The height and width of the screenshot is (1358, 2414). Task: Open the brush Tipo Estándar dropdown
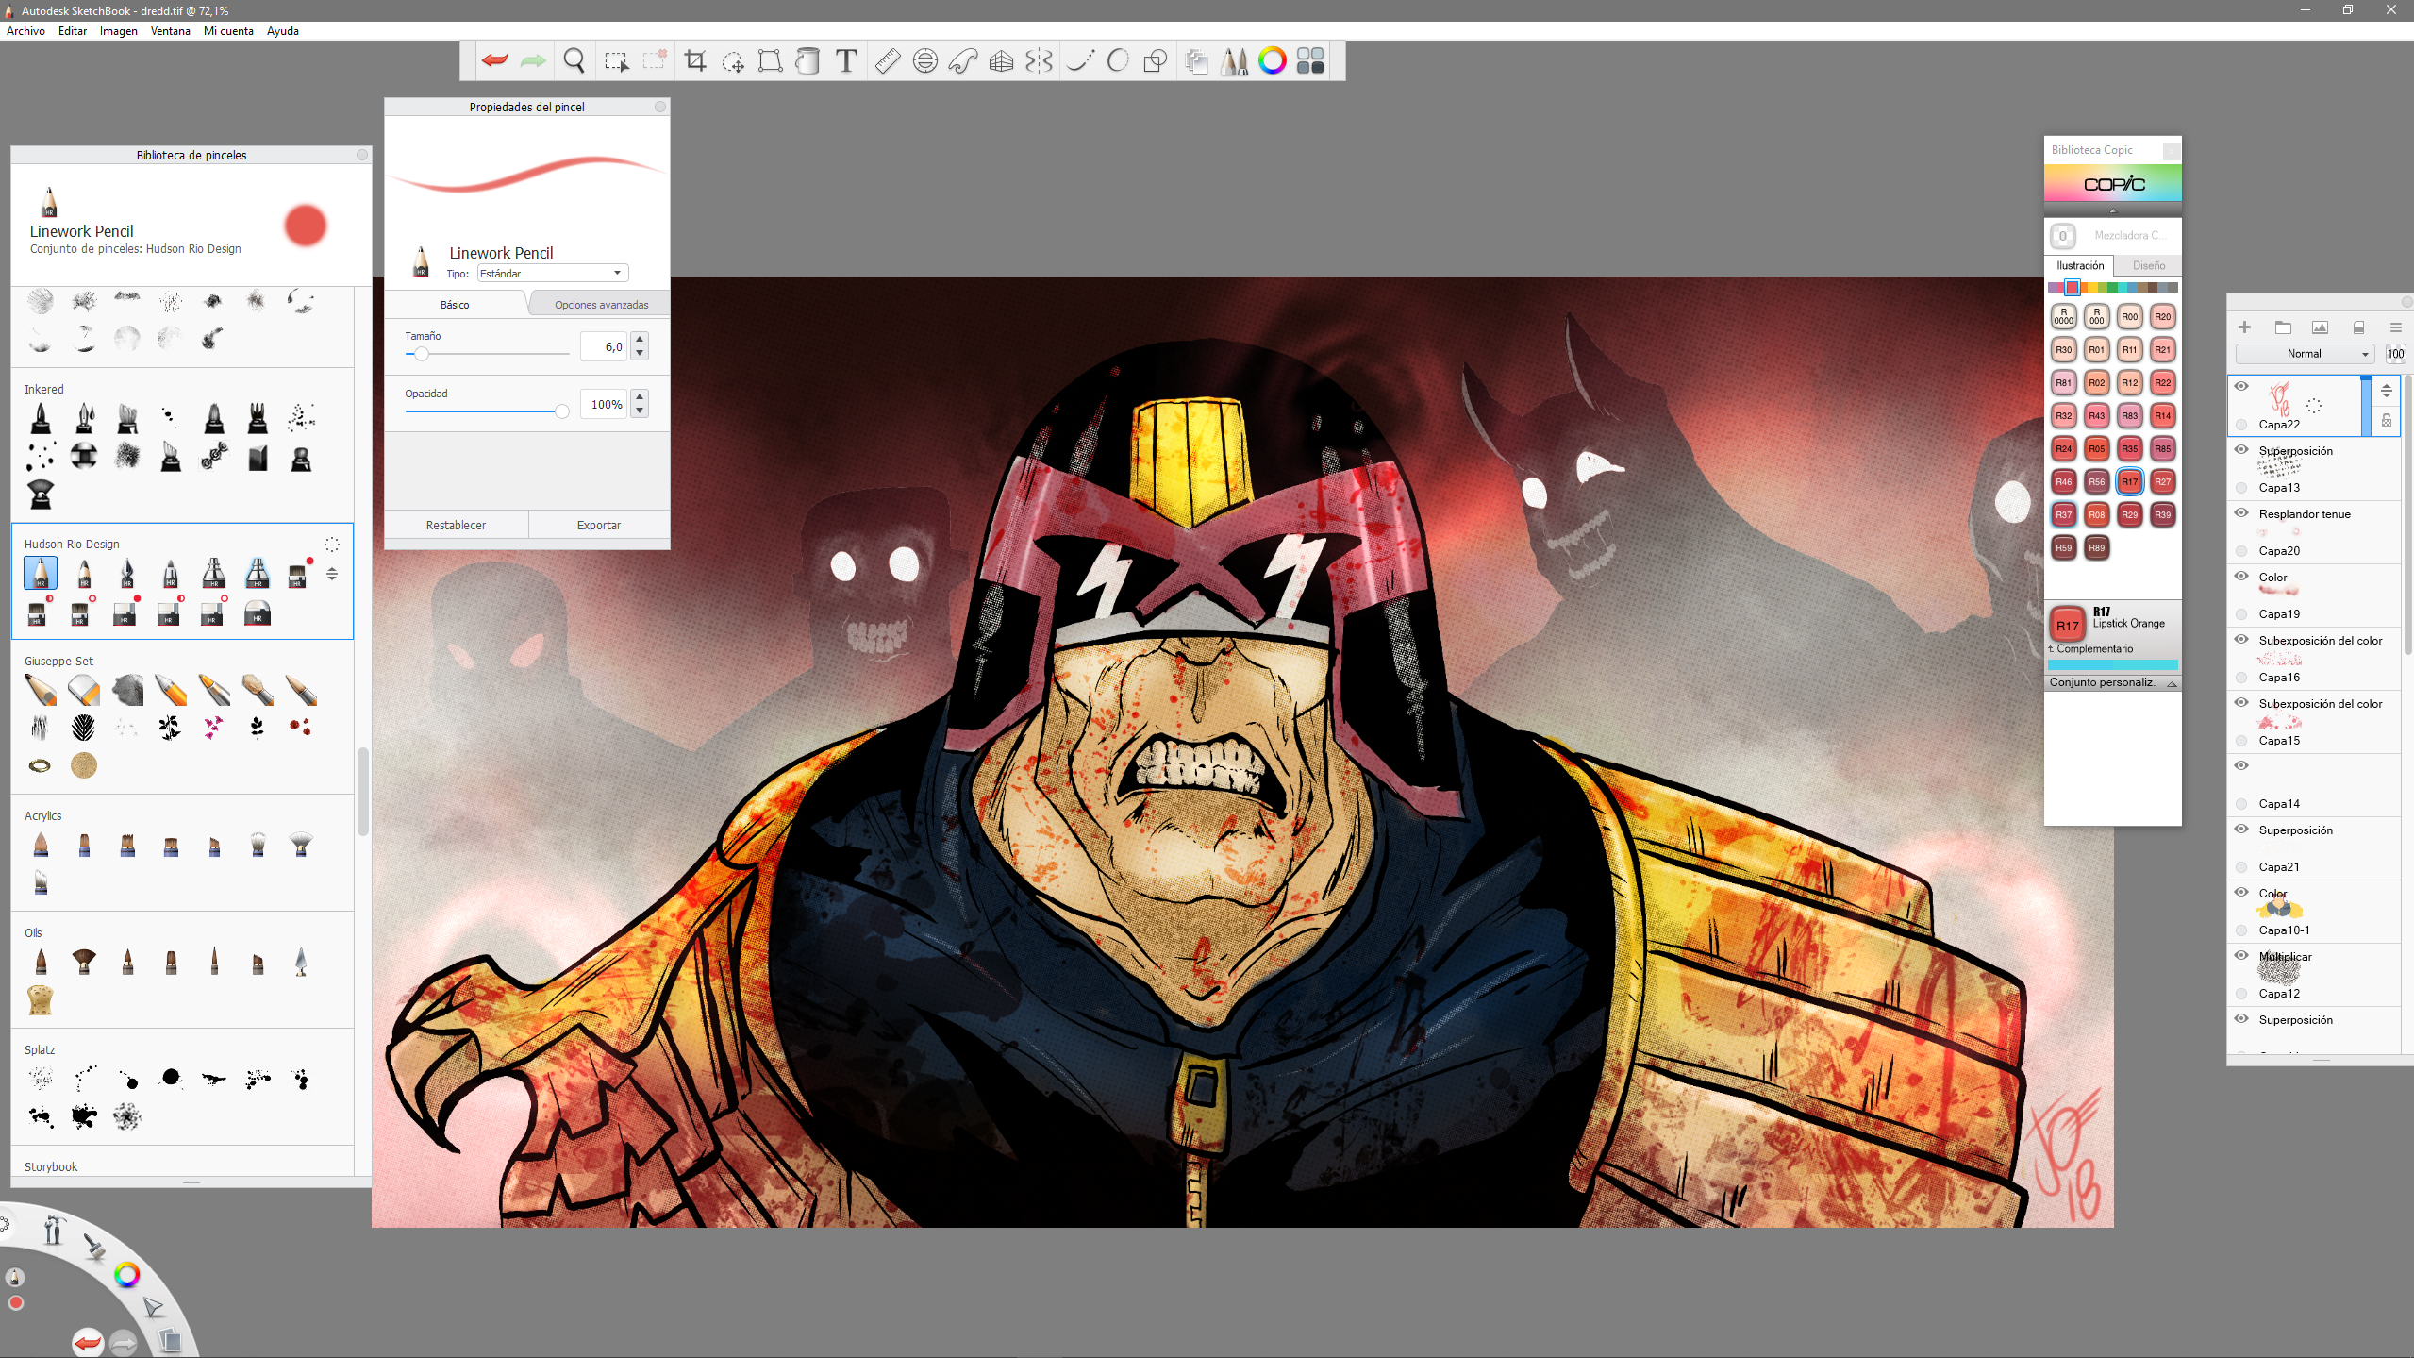tap(552, 274)
